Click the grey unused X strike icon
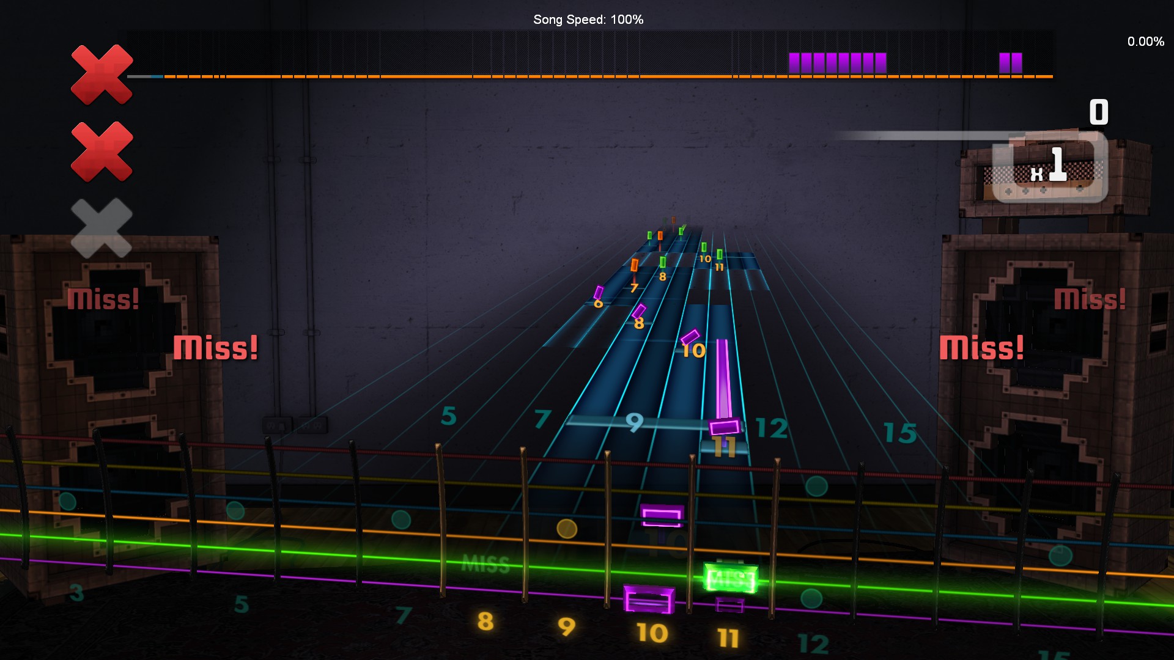This screenshot has height=660, width=1174. 102,228
